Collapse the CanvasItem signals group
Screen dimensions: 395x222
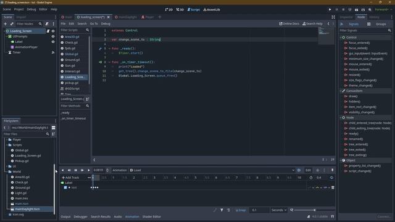tap(341, 91)
